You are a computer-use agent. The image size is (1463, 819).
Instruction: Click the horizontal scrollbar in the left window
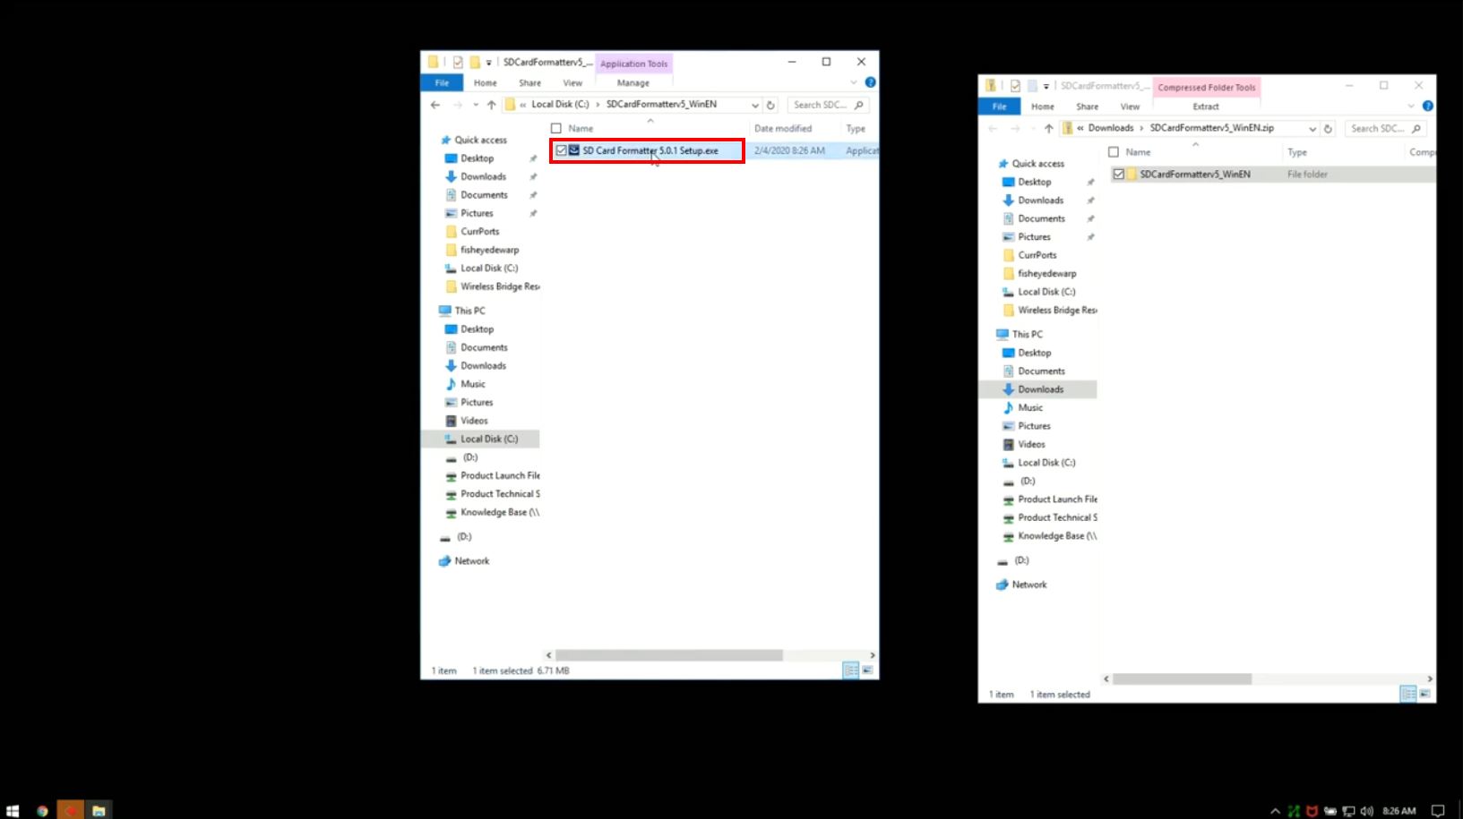point(668,655)
